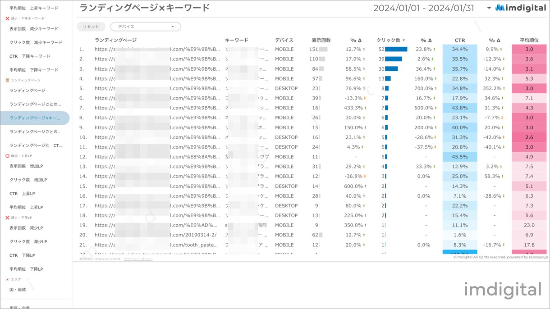
Task: Sort by ランディングページ column header
Action: 115,40
